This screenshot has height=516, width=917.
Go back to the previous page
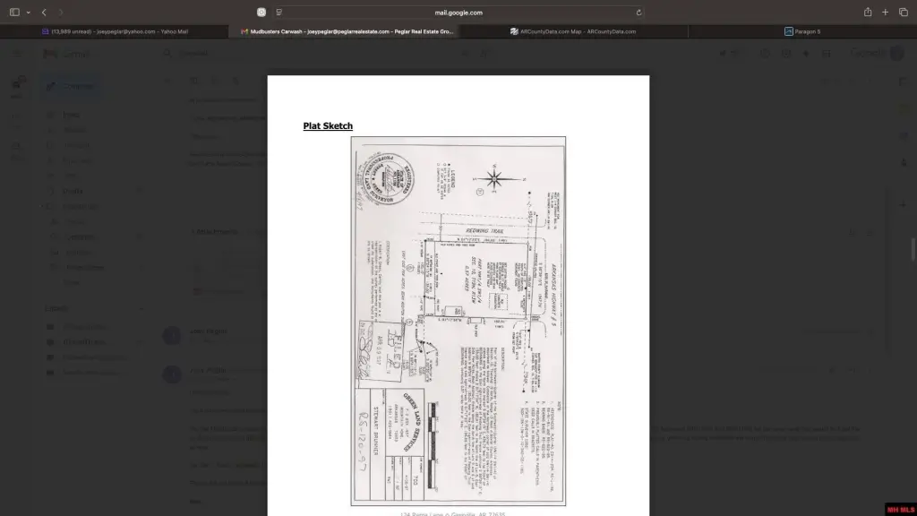click(x=44, y=13)
